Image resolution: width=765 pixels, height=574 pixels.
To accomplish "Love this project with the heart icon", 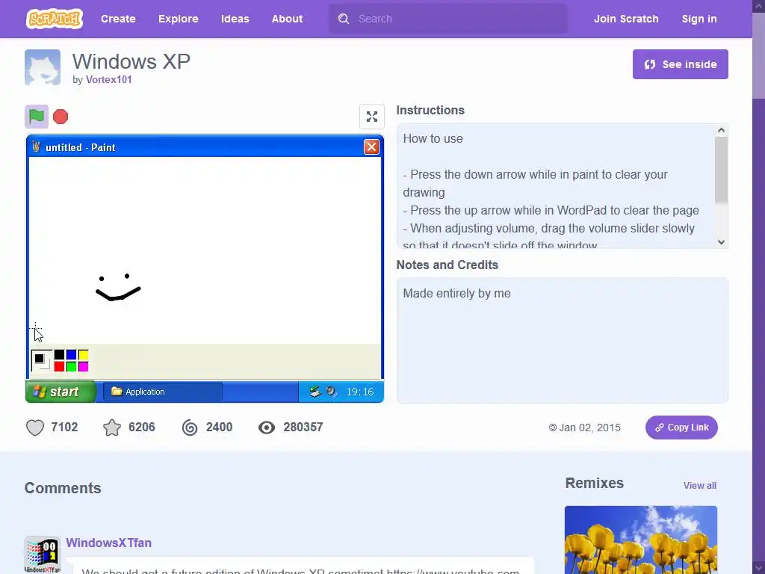I will (35, 428).
